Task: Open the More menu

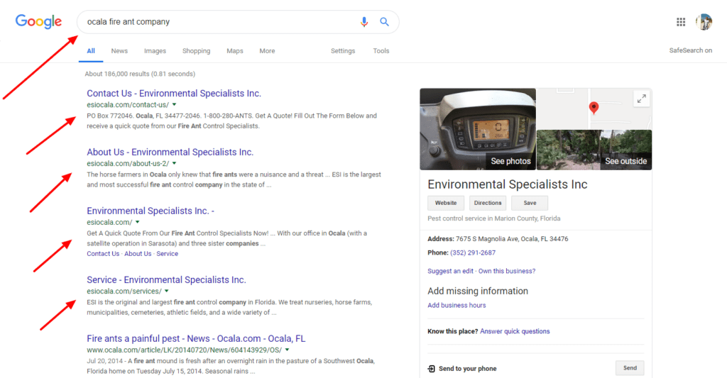Action: coord(267,51)
